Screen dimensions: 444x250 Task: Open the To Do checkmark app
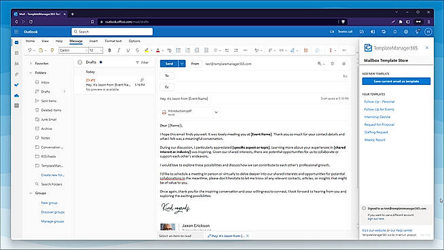pyautogui.click(x=17, y=85)
